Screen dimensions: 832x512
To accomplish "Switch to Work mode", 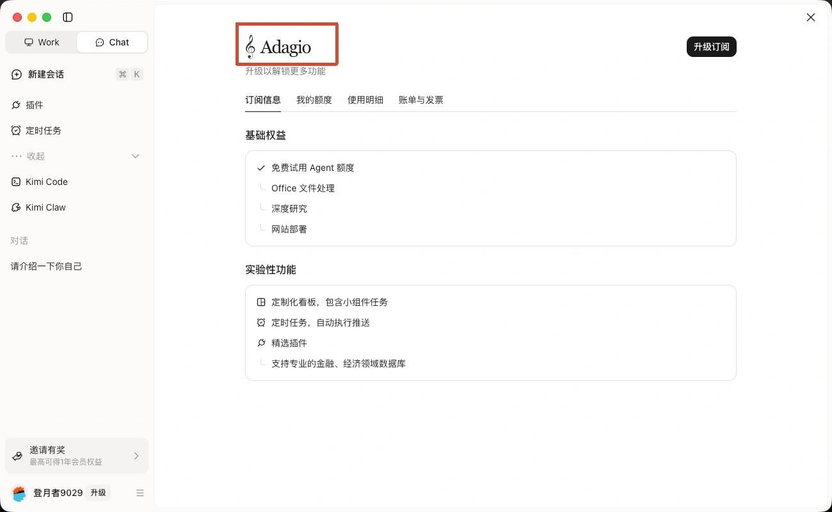I will (42, 42).
